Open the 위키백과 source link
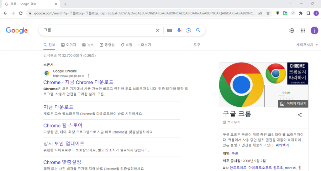This screenshot has width=321, height=171. [282, 145]
